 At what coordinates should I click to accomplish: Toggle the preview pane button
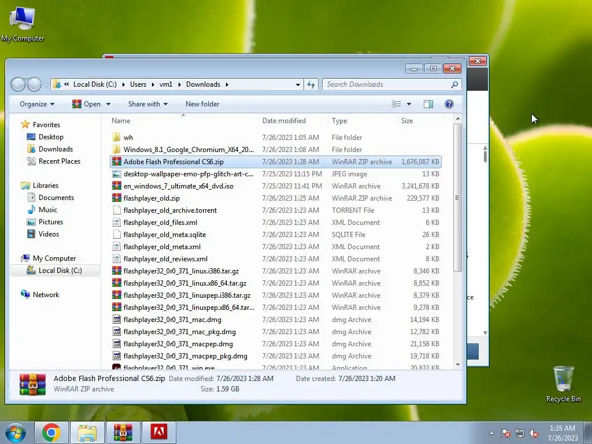pos(428,104)
